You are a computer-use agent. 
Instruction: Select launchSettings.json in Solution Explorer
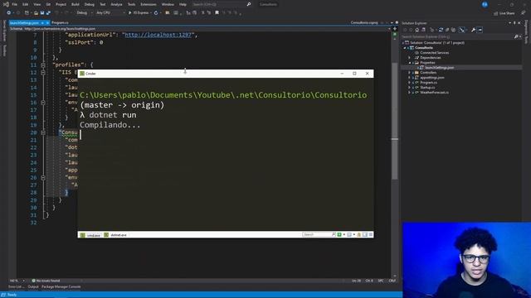coord(439,68)
